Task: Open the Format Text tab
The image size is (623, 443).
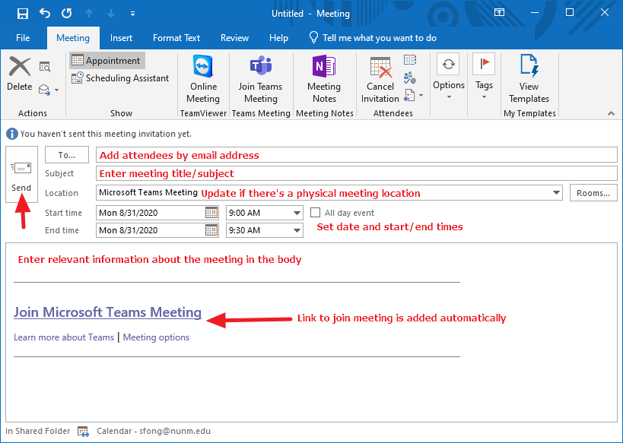Action: point(176,38)
